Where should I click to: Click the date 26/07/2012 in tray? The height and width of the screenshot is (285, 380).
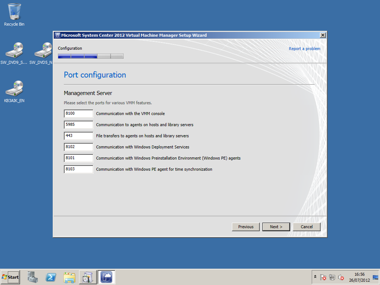click(359, 280)
